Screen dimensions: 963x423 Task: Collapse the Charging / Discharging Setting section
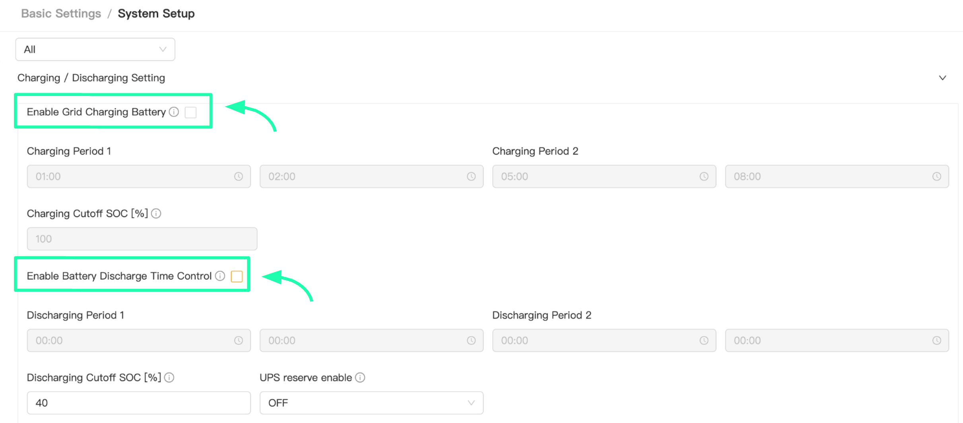[942, 78]
